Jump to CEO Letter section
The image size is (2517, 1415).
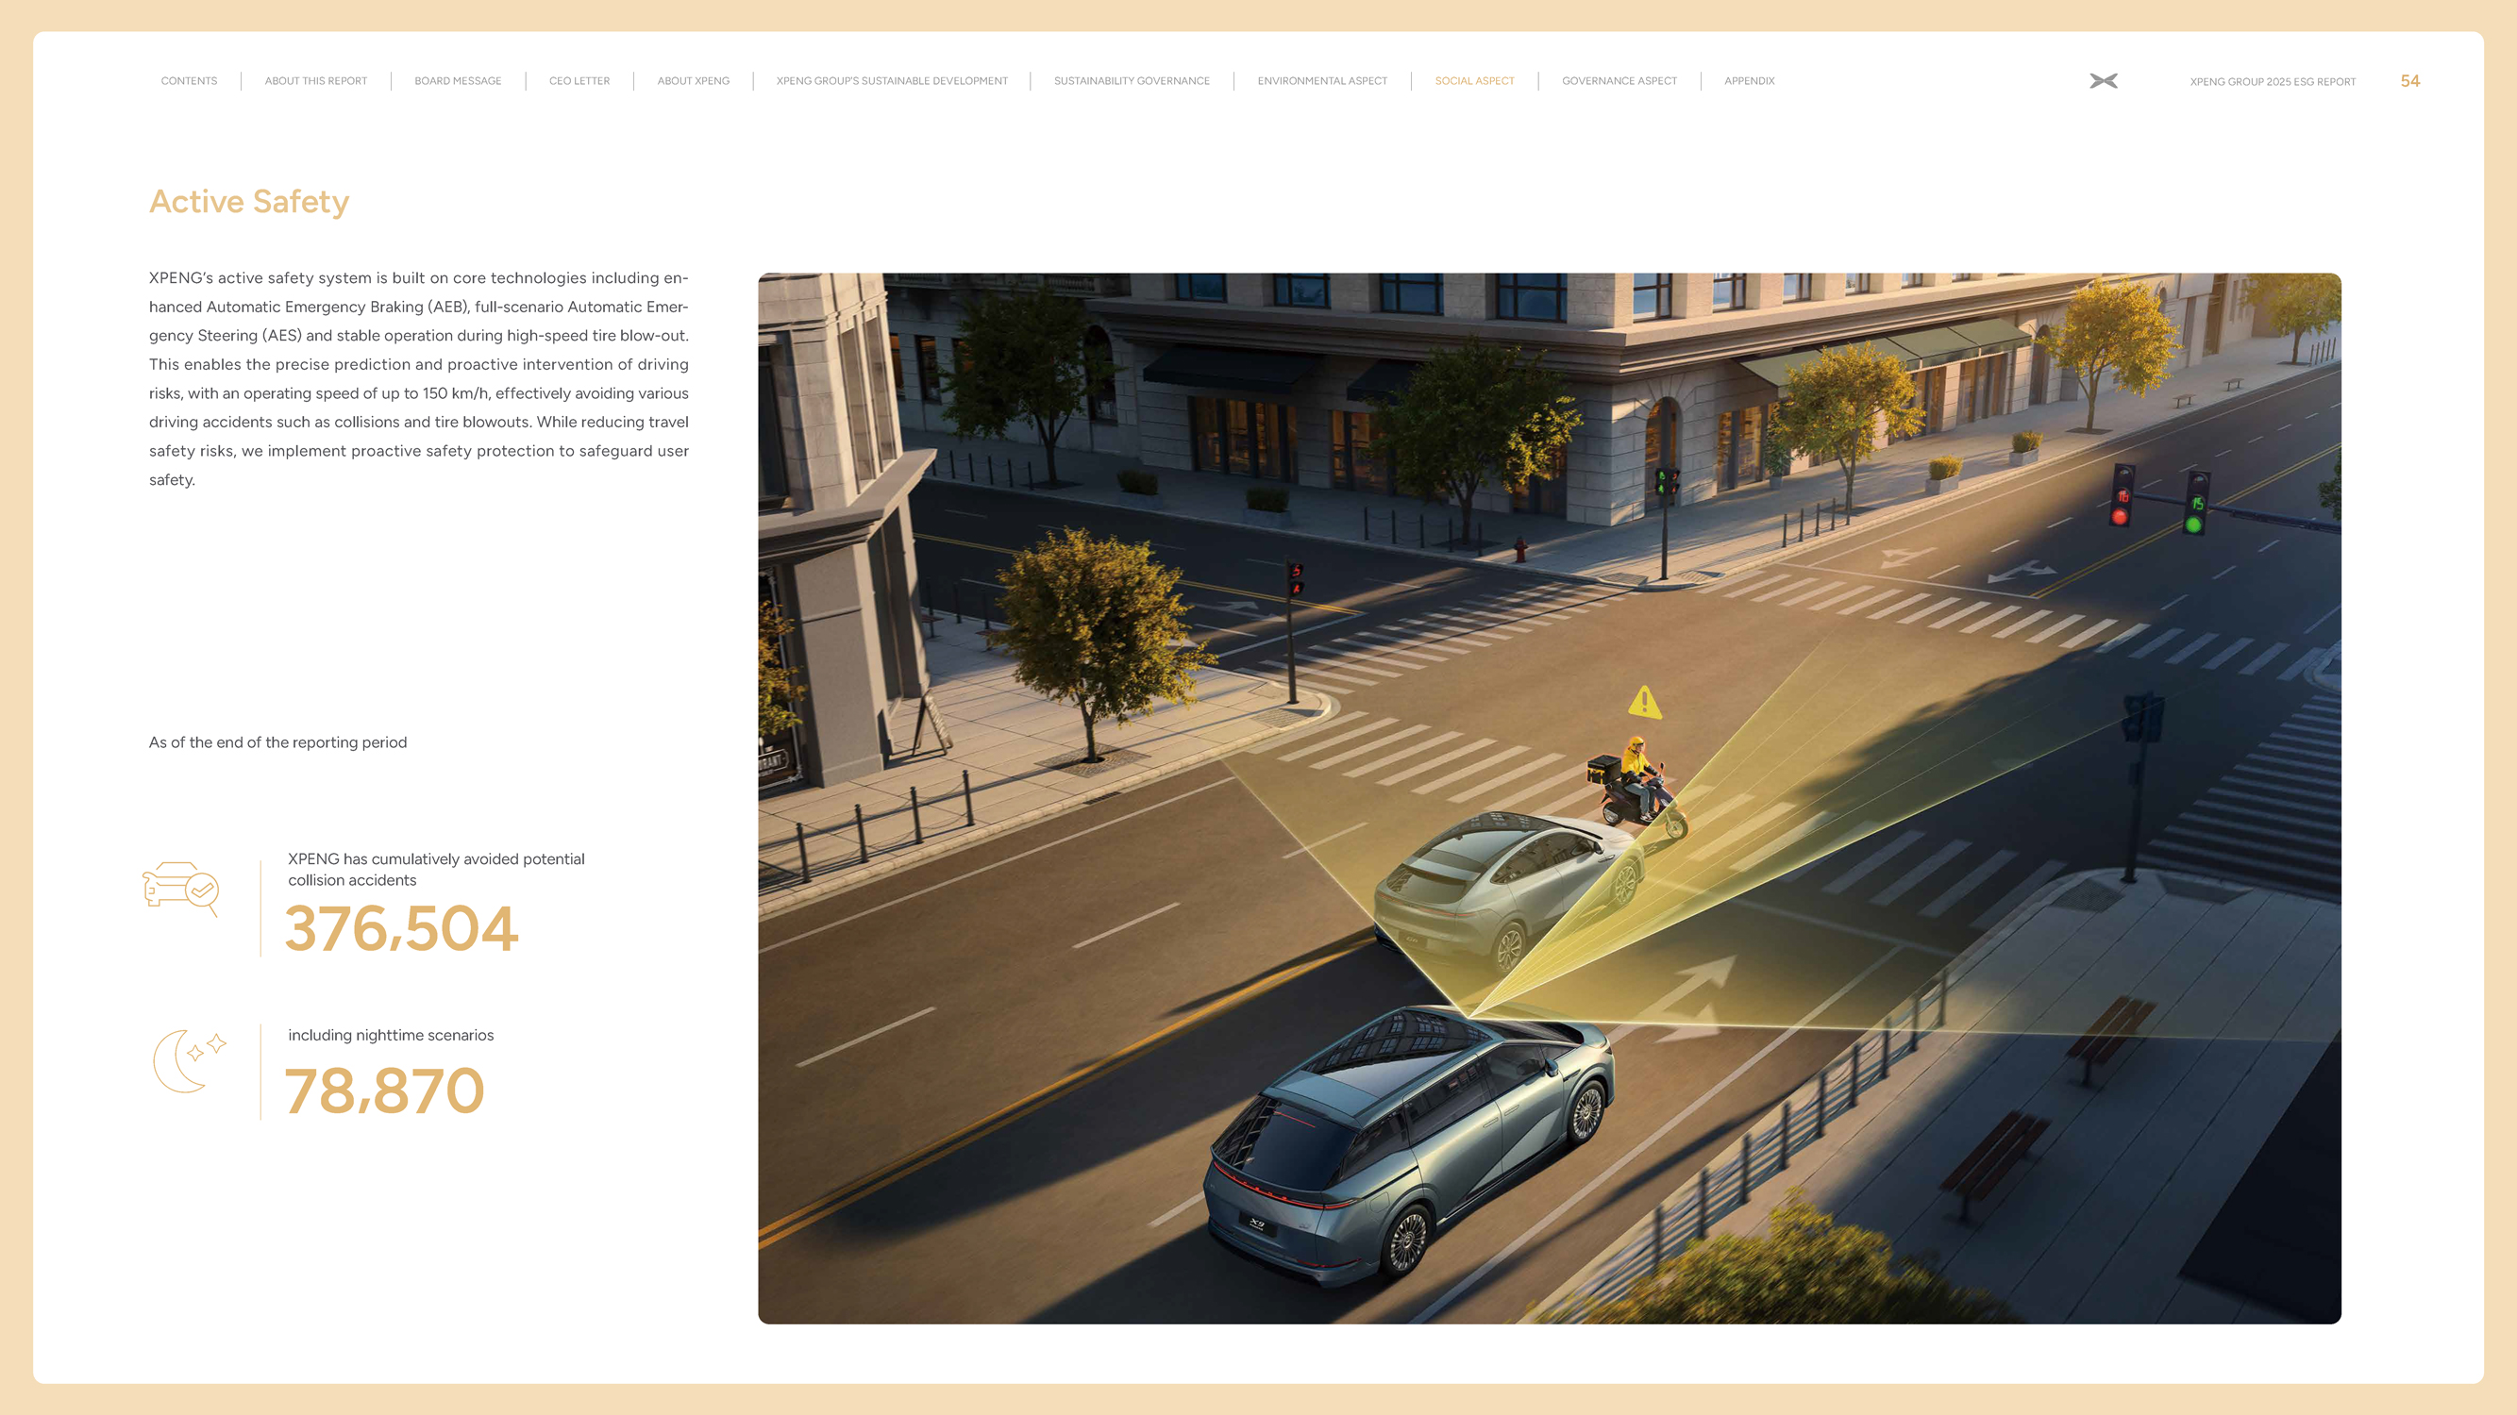(579, 81)
